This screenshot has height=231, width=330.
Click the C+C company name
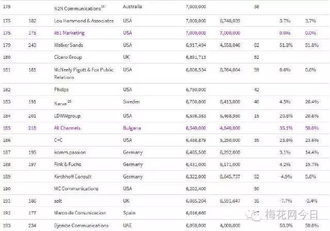tap(59, 140)
